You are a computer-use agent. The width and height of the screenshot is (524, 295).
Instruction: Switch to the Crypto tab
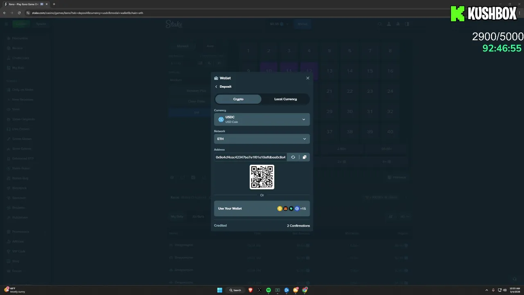click(x=238, y=99)
